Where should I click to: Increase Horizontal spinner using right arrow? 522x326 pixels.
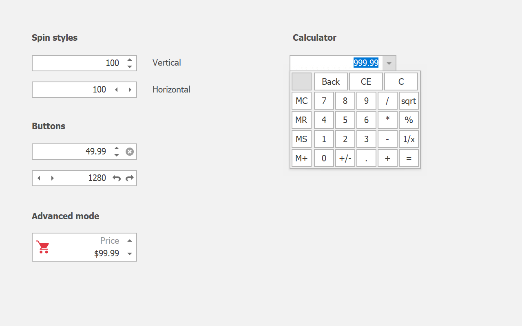tap(130, 90)
